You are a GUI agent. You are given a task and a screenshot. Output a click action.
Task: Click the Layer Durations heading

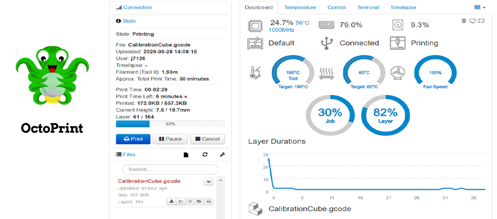[x=277, y=141]
